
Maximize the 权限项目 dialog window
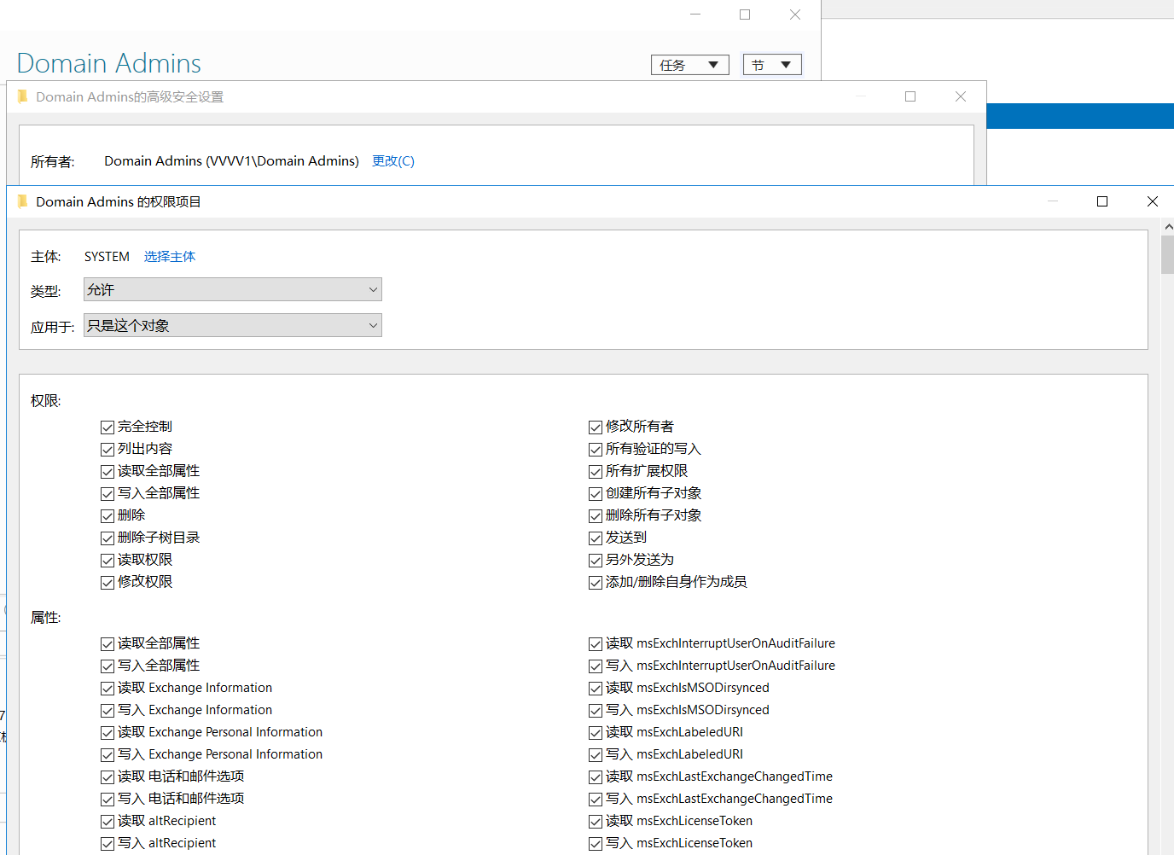click(1101, 201)
